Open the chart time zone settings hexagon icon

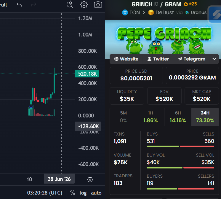click(90, 180)
